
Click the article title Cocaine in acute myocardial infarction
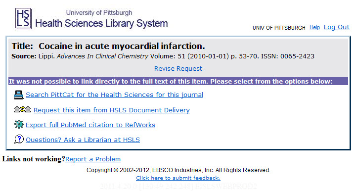pos(122,46)
